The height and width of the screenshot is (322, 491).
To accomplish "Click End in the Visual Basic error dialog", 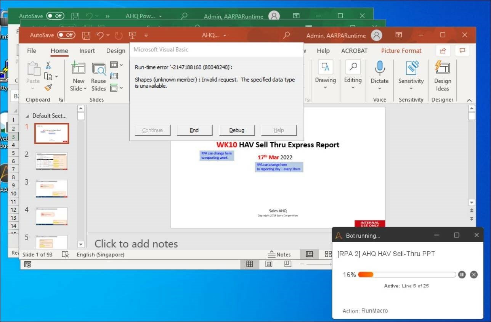I will (x=194, y=130).
